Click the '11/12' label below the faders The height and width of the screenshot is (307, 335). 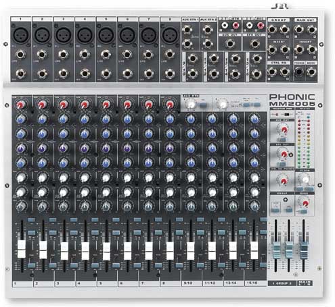(x=210, y=283)
